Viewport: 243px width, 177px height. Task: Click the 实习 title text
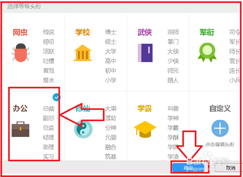(x=49, y=157)
